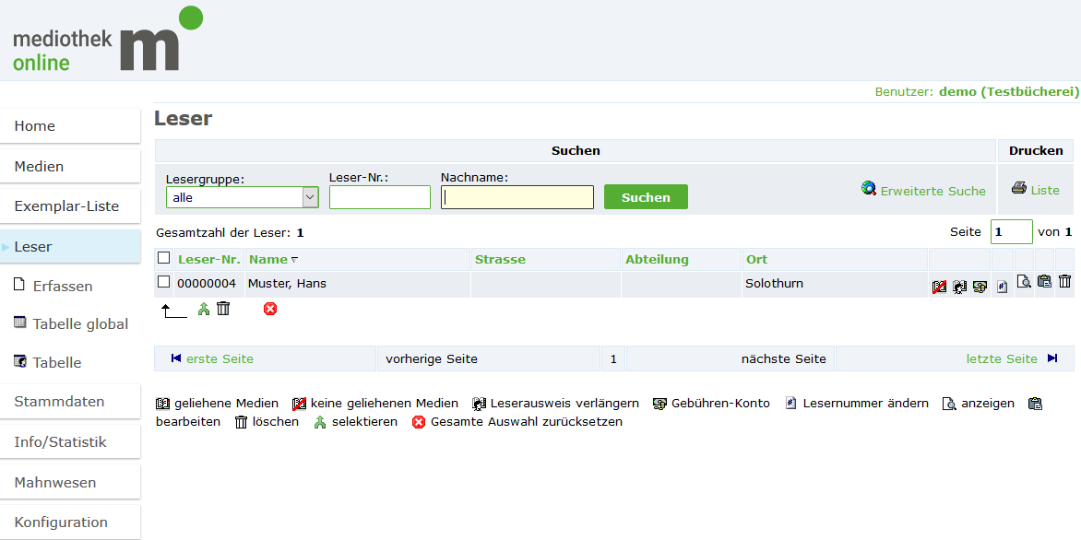Screen dimensions: 1081x540
Task: Click the extend library card icon for Hans Muster
Action: point(959,287)
